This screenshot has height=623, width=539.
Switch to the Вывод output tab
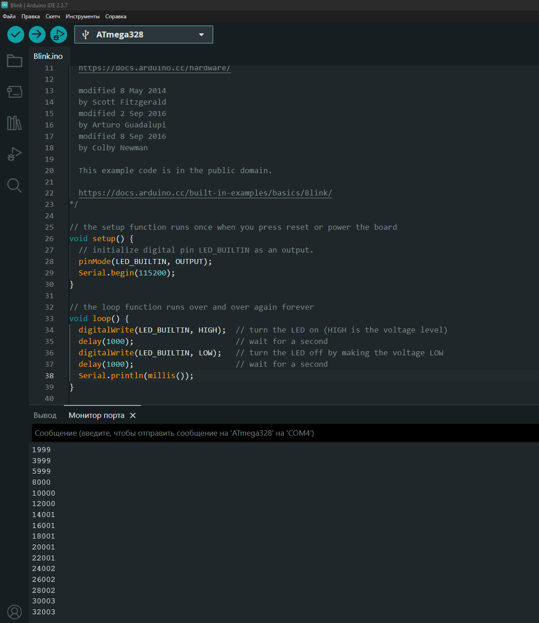coord(45,415)
